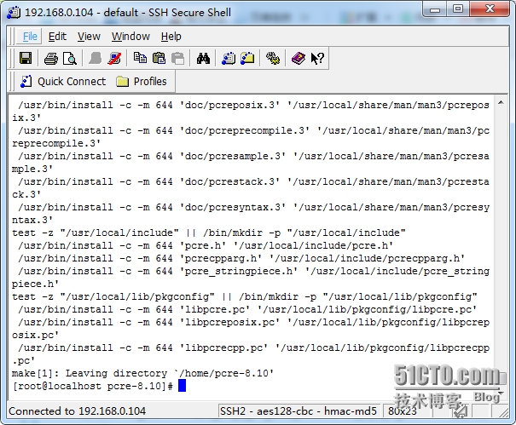Open the Settings gears icon
Viewport: 516px width, 425px height.
pos(273,59)
